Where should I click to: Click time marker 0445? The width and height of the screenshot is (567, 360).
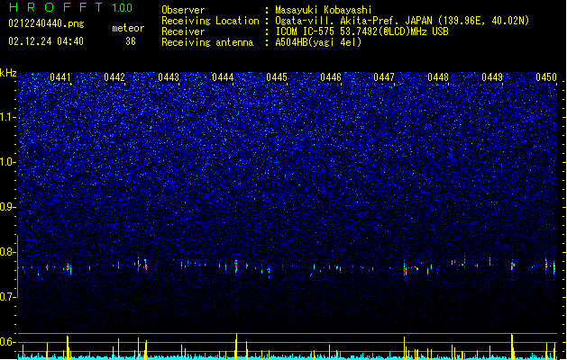click(x=277, y=77)
